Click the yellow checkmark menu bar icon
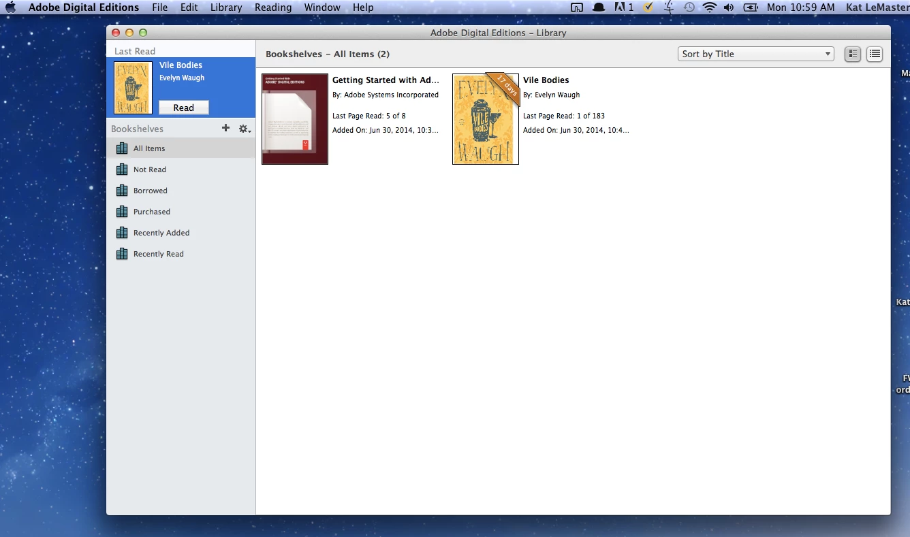 click(648, 7)
